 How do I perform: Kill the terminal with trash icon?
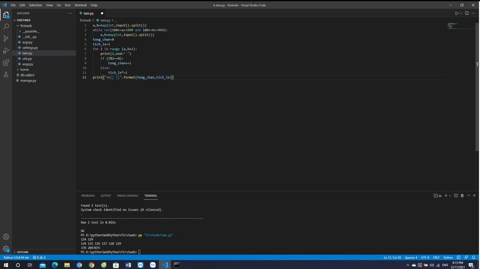pos(462,196)
